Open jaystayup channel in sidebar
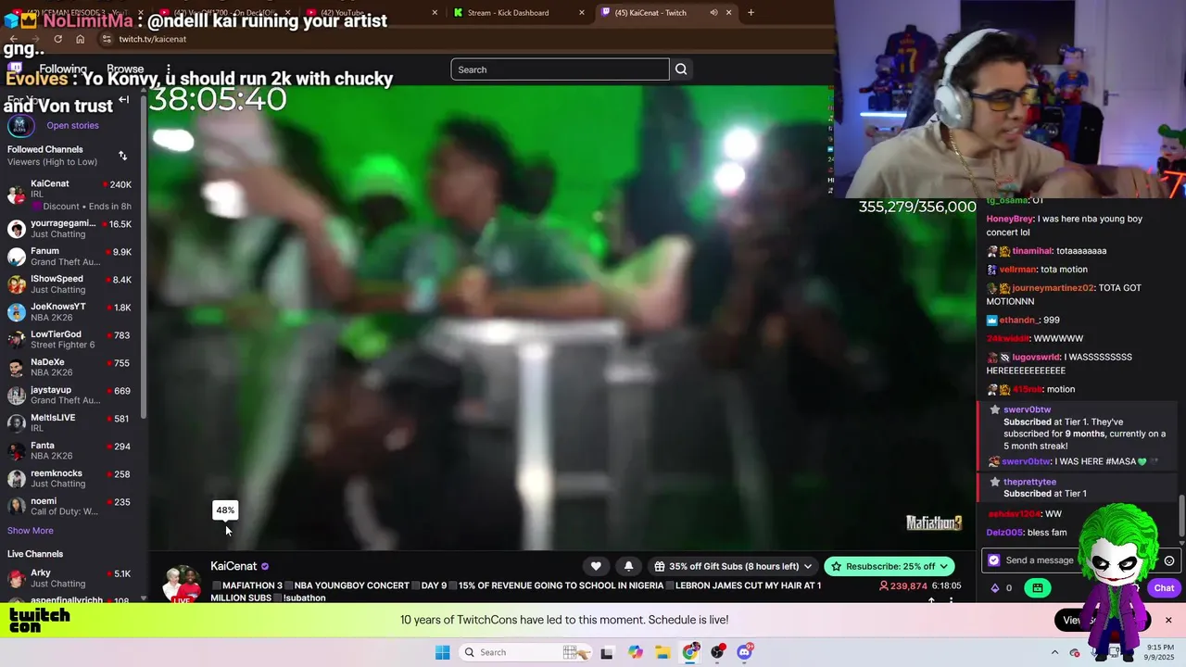1186x667 pixels. pos(70,396)
